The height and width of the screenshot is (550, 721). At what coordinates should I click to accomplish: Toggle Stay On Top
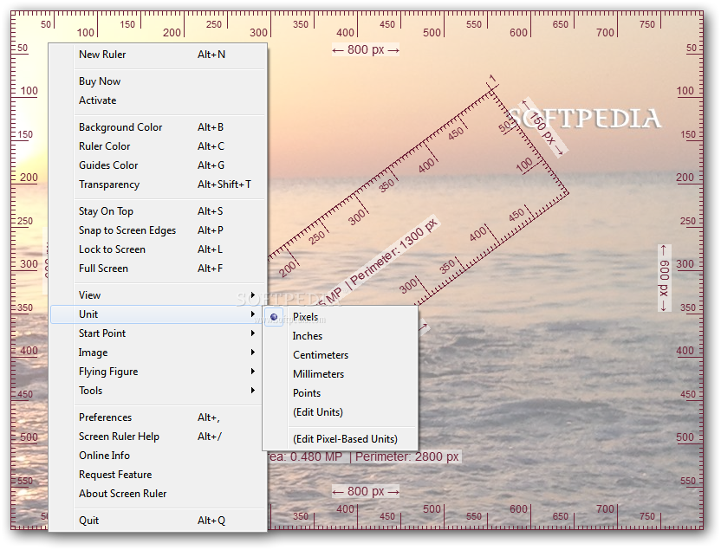click(158, 211)
